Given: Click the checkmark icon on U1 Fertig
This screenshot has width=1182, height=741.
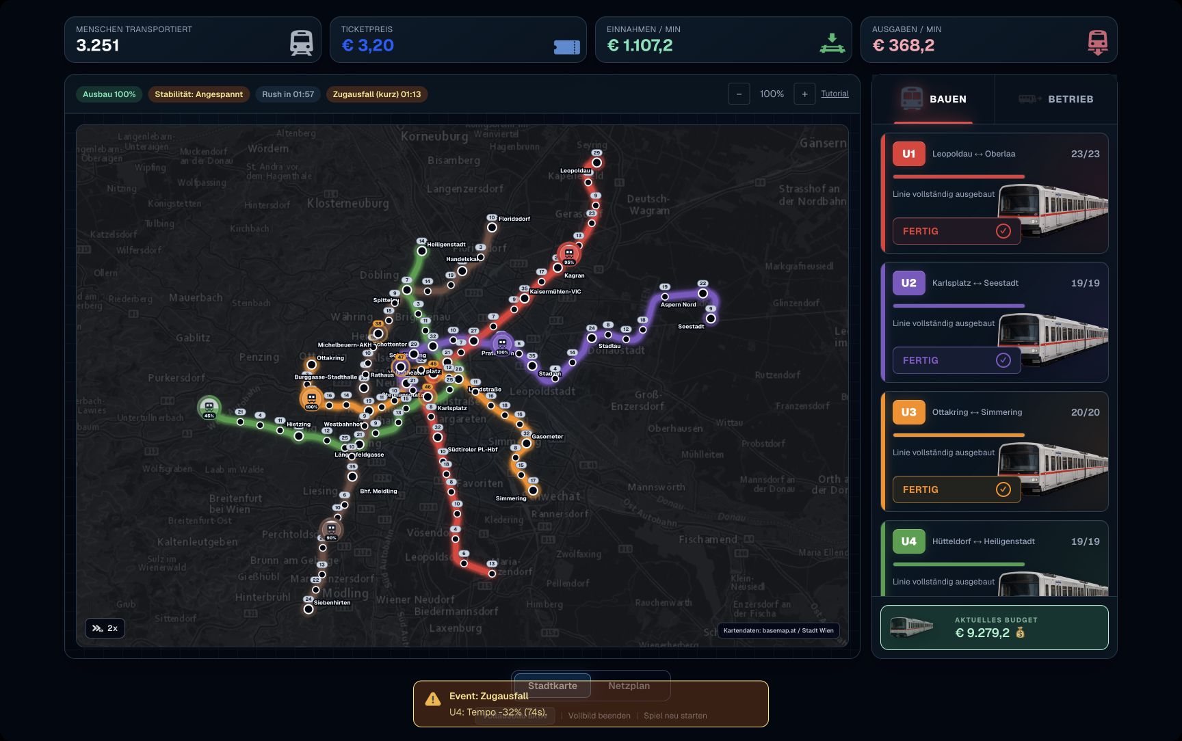Looking at the screenshot, I should [x=1003, y=231].
